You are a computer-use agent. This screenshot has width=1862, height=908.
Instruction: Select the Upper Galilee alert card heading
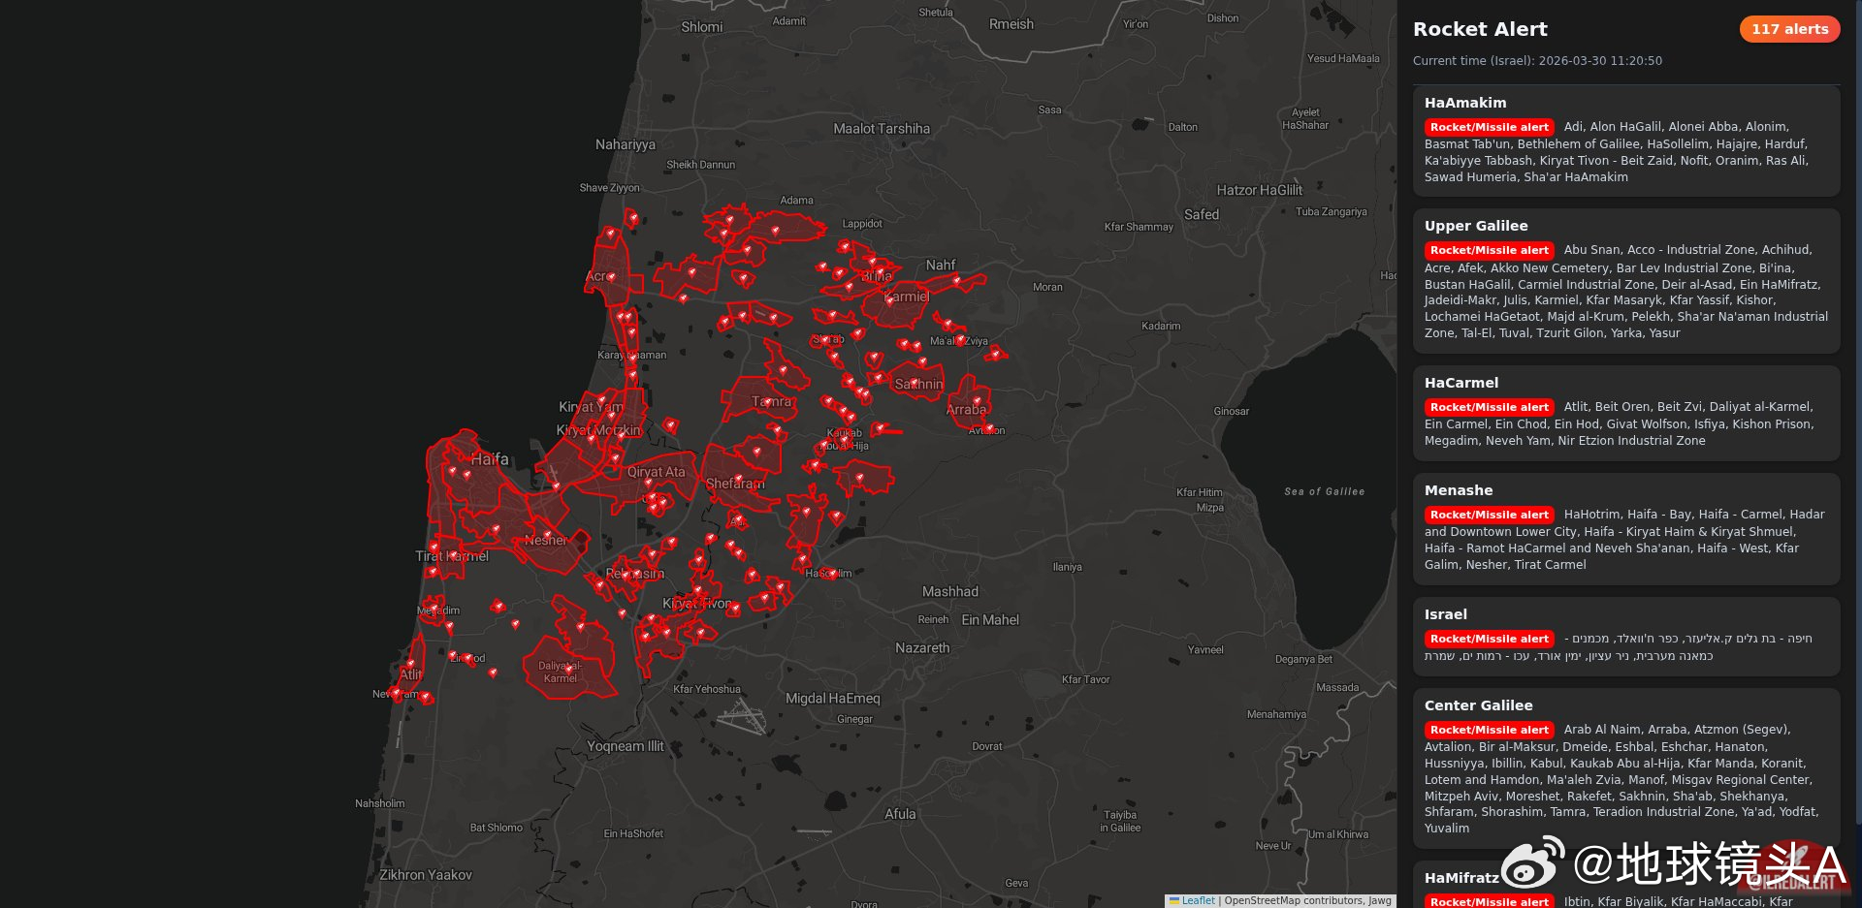[1476, 226]
